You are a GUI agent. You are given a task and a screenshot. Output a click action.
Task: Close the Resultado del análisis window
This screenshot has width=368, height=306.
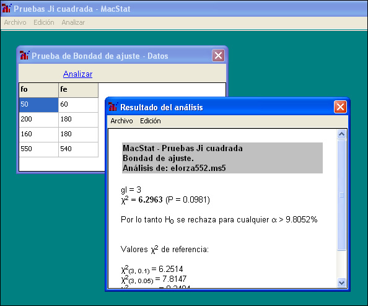point(340,107)
